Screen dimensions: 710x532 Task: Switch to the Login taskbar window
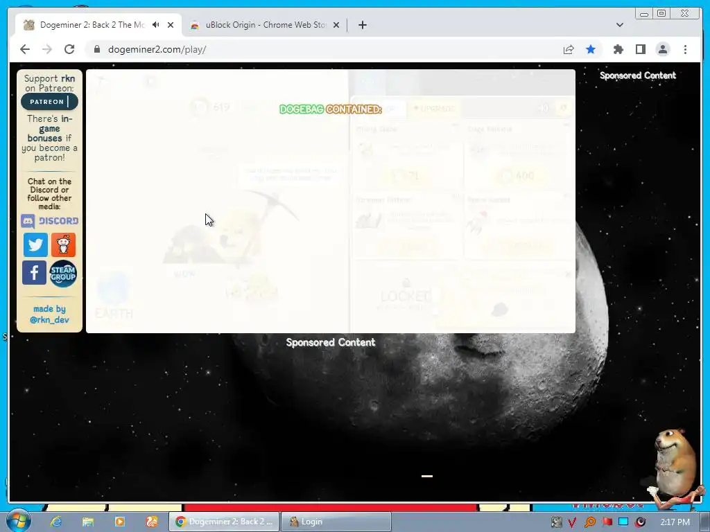pos(336,522)
